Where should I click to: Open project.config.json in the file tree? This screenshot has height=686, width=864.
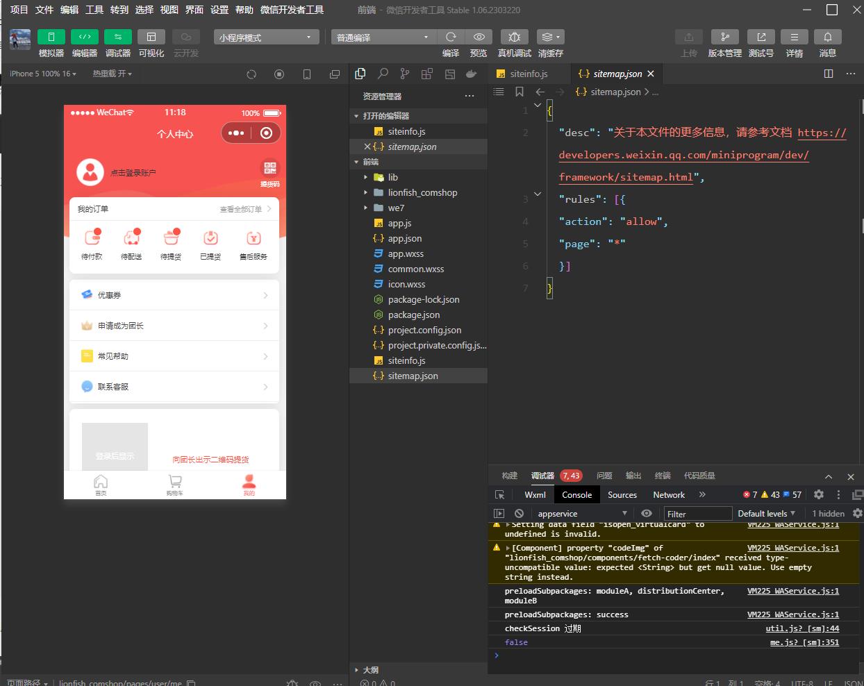tap(418, 330)
